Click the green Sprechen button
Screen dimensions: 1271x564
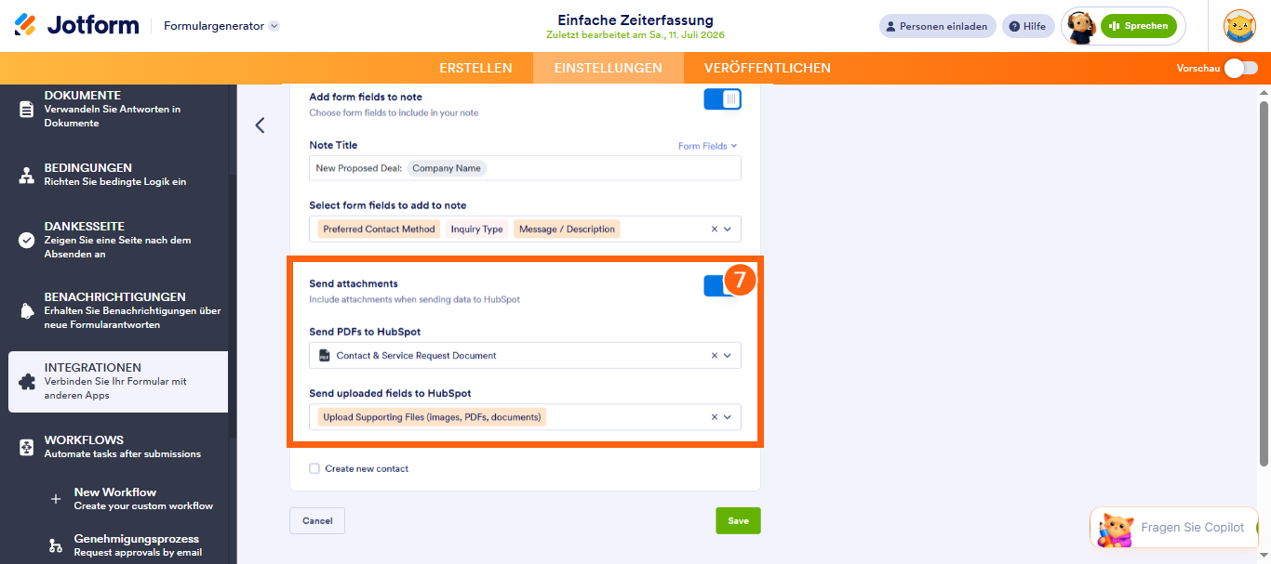click(x=1138, y=26)
